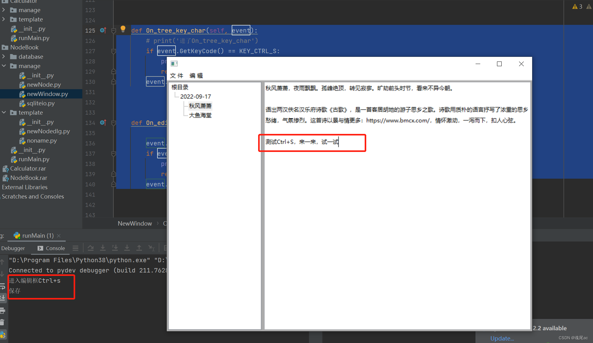Click console Up the Stack Trace arrow
Screen dimensions: 593x343
pos(2,262)
